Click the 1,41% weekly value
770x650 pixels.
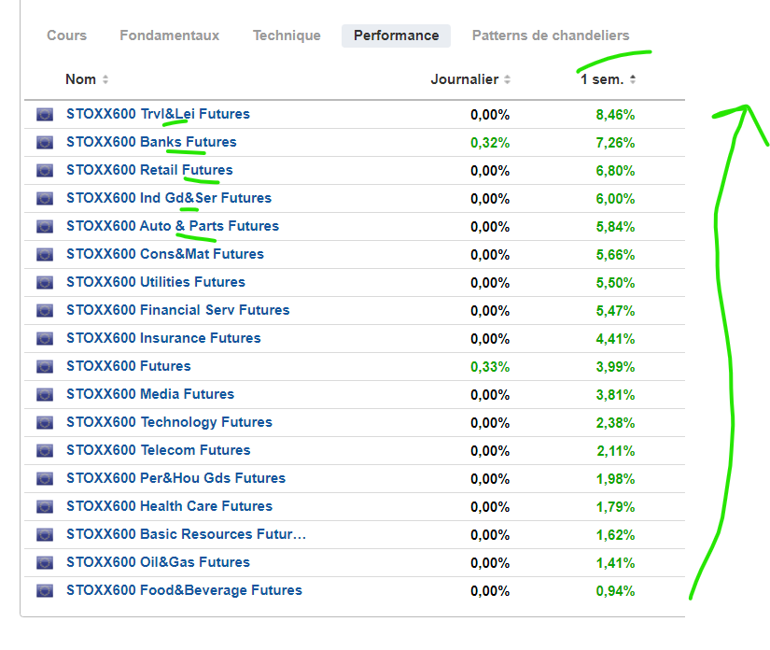click(x=615, y=563)
